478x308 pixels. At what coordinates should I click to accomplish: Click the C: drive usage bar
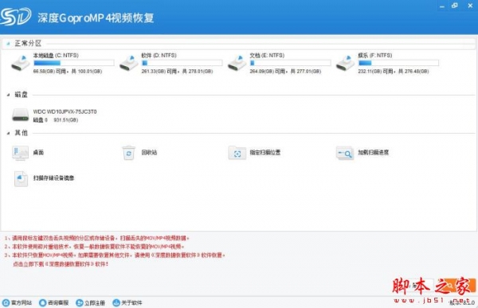74,63
